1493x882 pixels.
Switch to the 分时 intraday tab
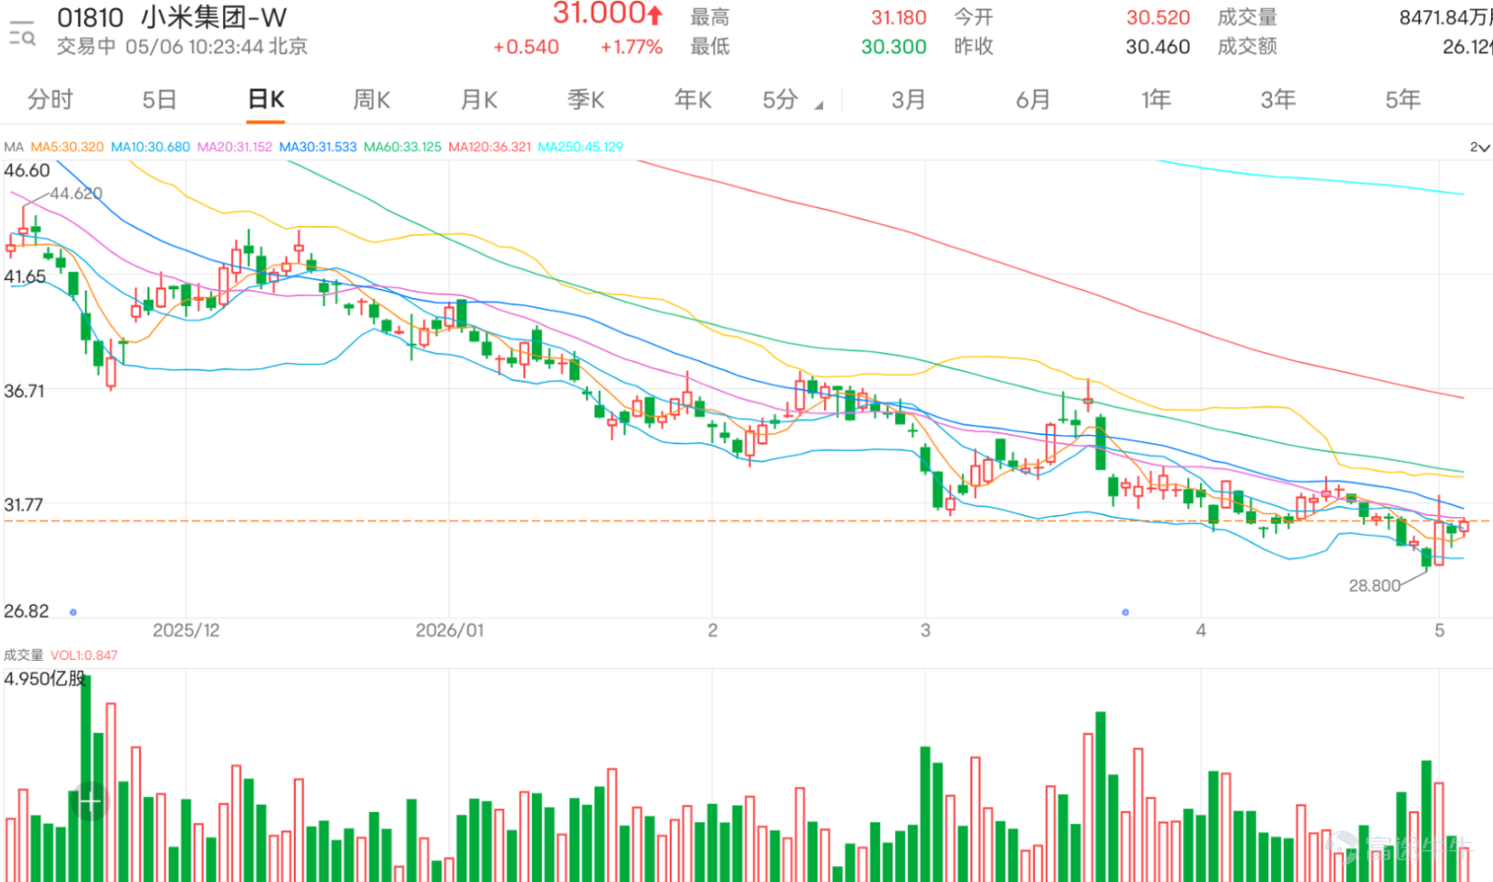click(50, 99)
